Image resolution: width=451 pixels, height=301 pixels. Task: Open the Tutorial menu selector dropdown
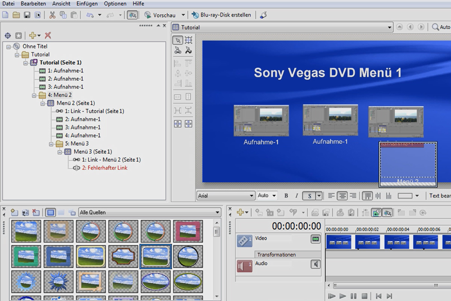[x=390, y=27]
